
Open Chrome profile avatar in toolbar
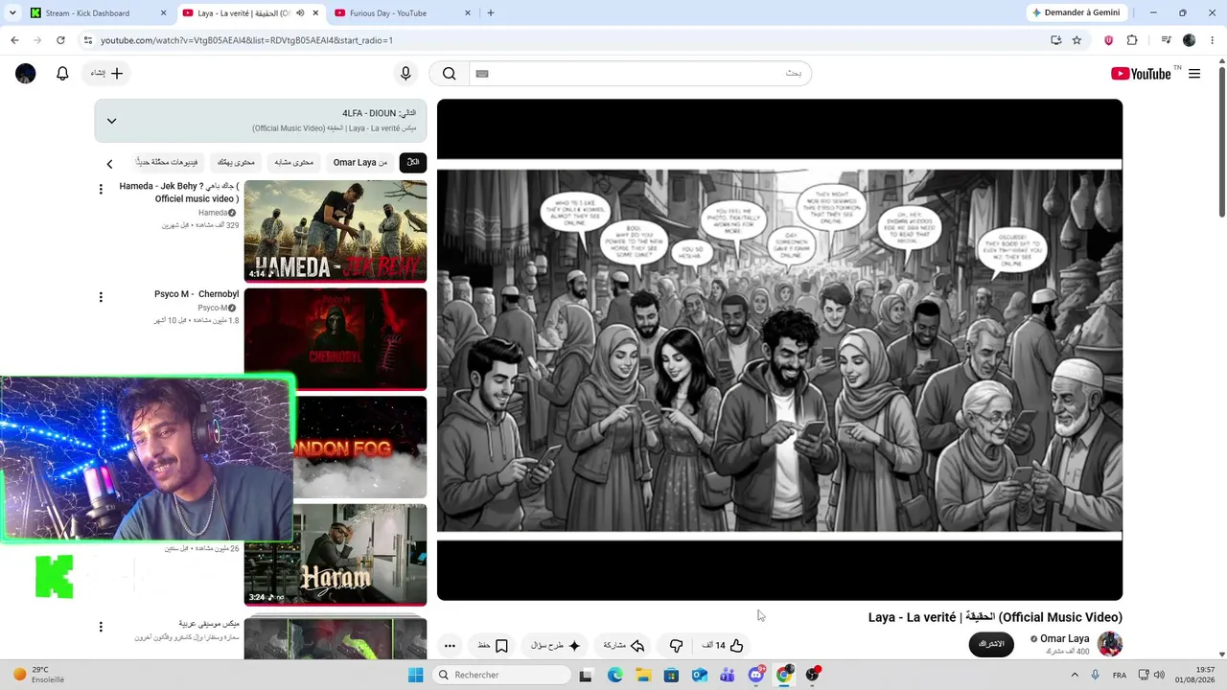click(x=1190, y=40)
